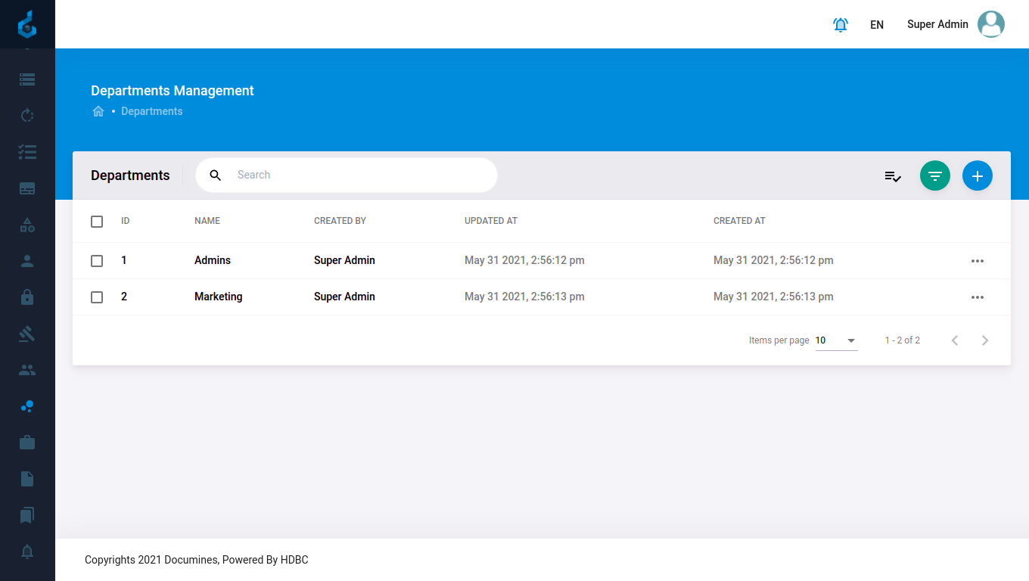Toggle the select-all checkbox in table header
The image size is (1029, 581).
tap(97, 222)
